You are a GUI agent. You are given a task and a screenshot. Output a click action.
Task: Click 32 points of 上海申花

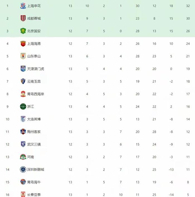(x=188, y=6)
